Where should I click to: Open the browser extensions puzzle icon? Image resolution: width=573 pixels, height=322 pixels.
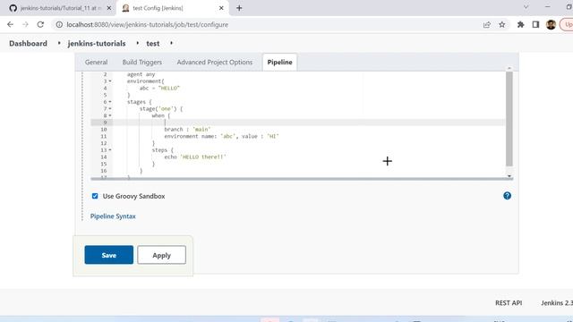coord(520,24)
